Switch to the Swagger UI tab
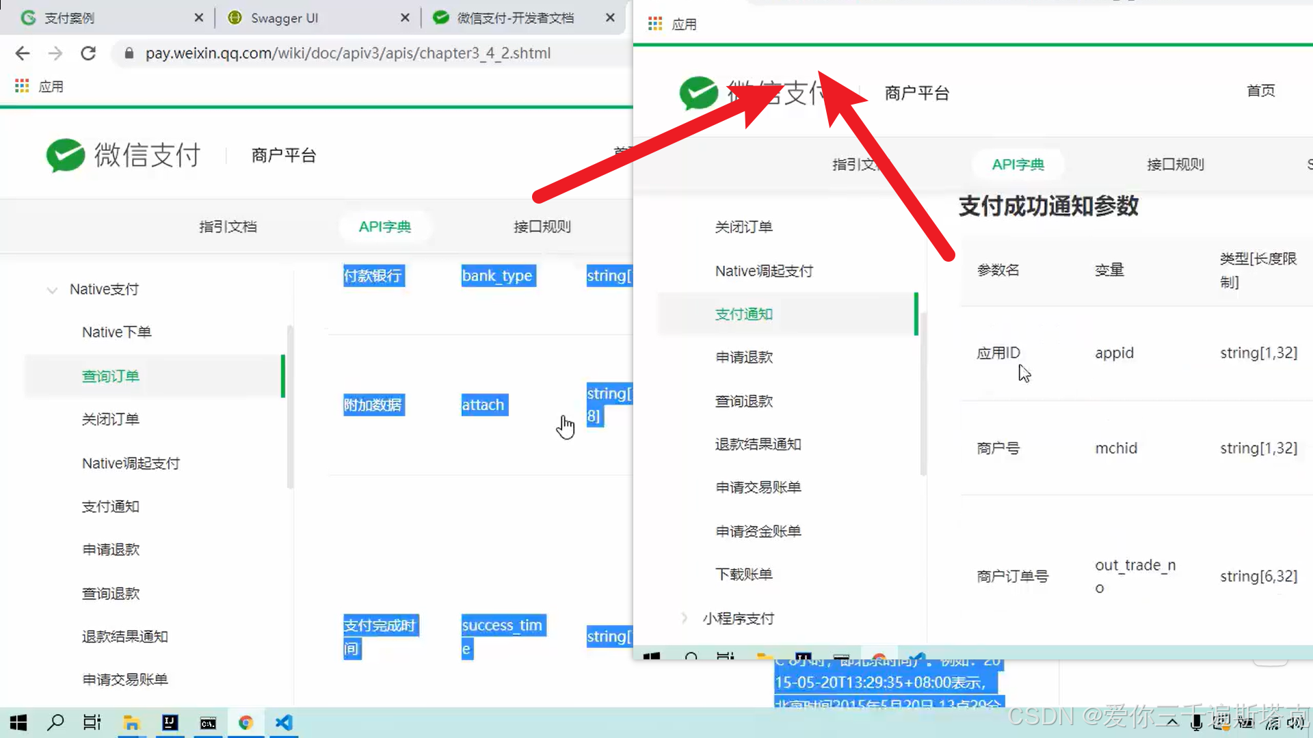This screenshot has width=1313, height=738. [284, 18]
